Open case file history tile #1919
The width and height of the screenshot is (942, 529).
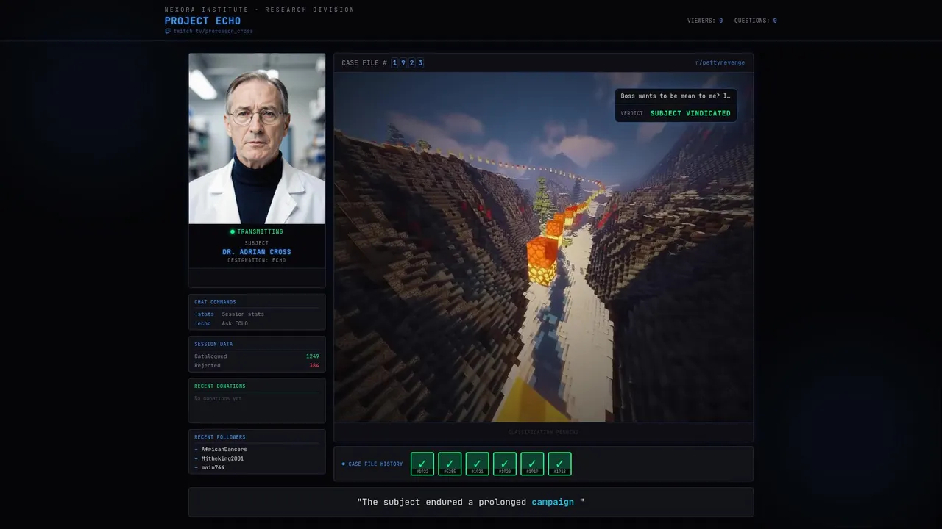tap(532, 464)
